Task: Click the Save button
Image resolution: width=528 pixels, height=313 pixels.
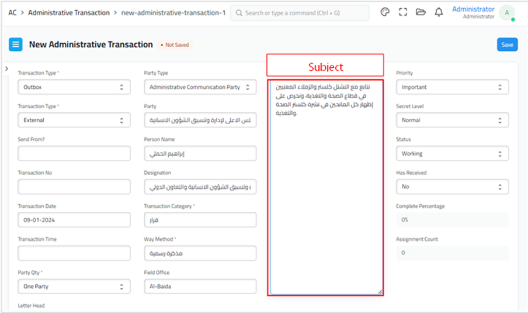Action: coord(507,44)
